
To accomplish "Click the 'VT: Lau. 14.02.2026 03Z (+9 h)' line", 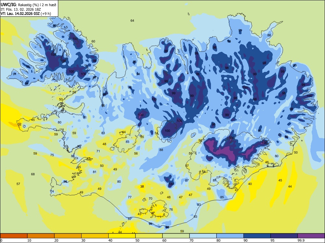I will [x=26, y=14].
